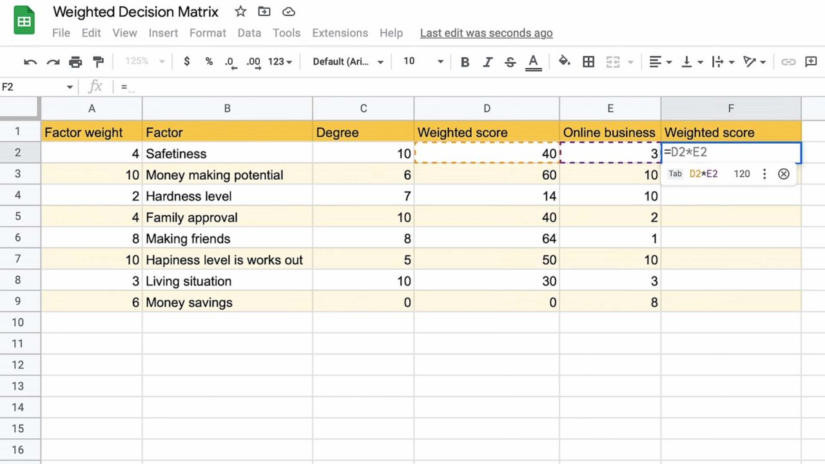The width and height of the screenshot is (825, 464).
Task: Select the Paint format tool
Action: coord(98,61)
